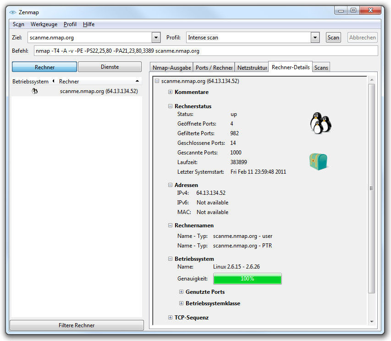Image resolution: width=391 pixels, height=341 pixels.
Task: Click the Genauigkeit 100% progress bar
Action: tap(248, 279)
